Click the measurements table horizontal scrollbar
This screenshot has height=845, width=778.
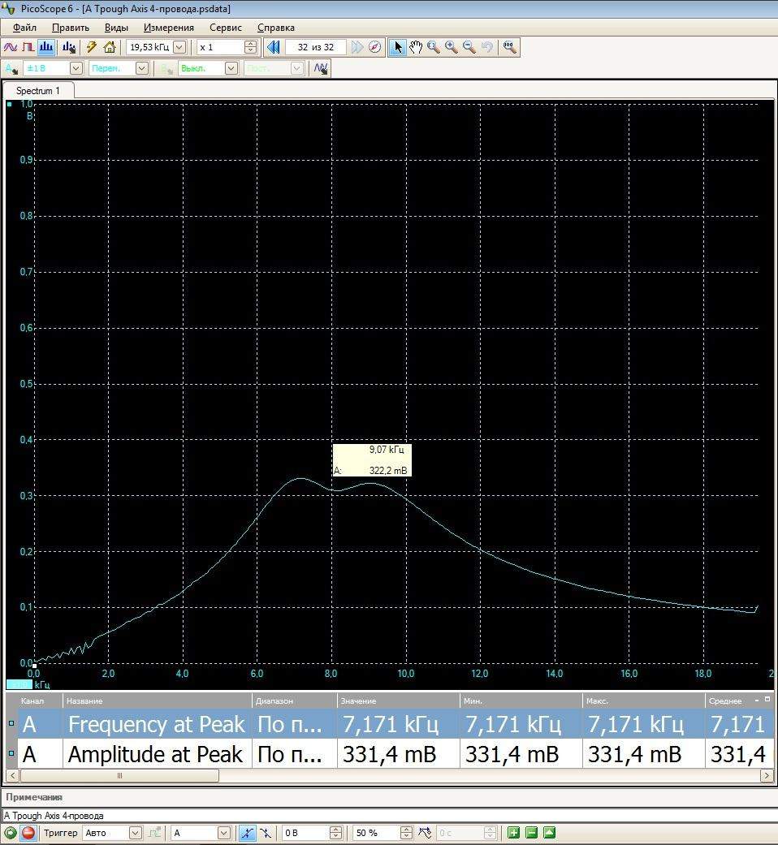[119, 776]
